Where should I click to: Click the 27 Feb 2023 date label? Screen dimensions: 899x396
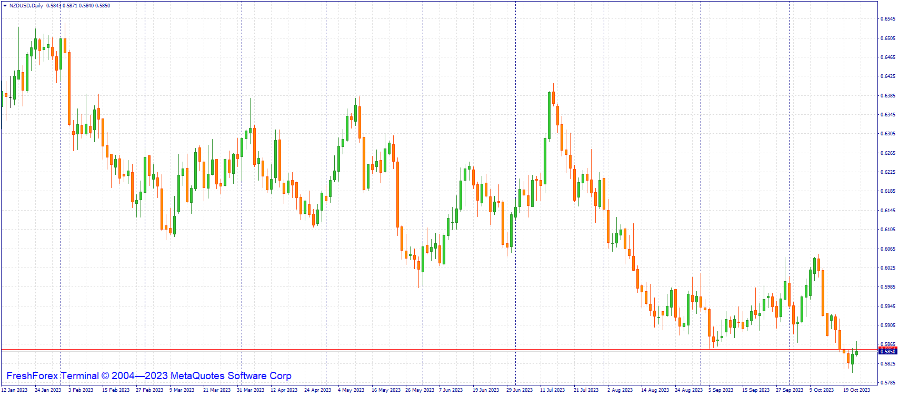[149, 390]
